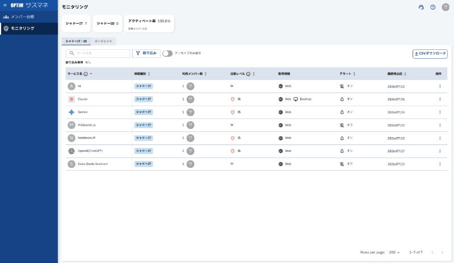The height and width of the screenshot is (263, 454).
Task: Switch to the エージェント tab
Action: pos(103,41)
